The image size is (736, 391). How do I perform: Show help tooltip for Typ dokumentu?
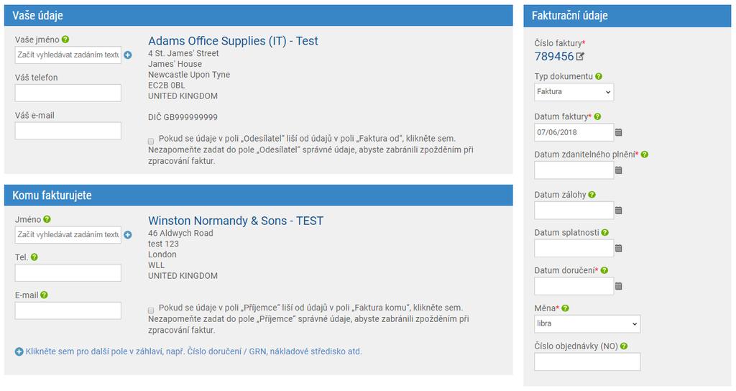tap(599, 76)
